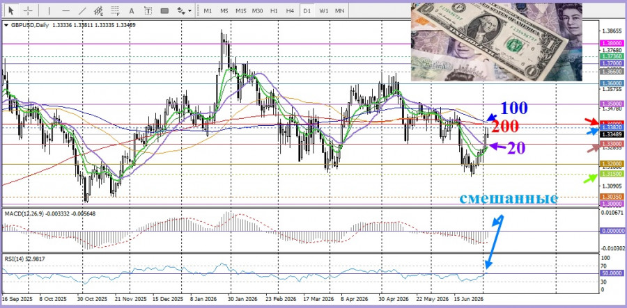The width and height of the screenshot is (627, 308).
Task: Expand the GBPUSD,Daily chart menu triangle
Action: point(6,25)
